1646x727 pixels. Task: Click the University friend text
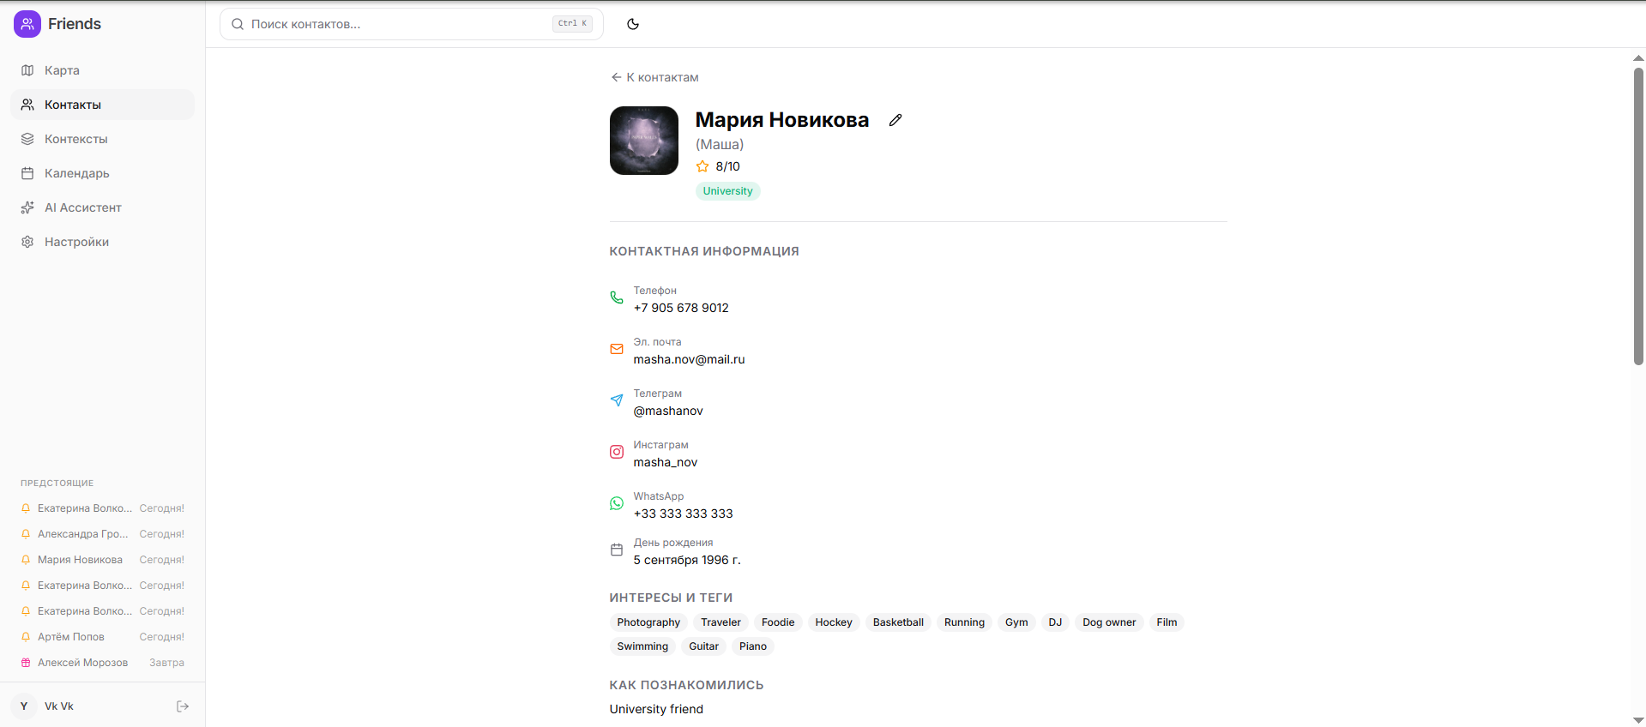point(656,709)
